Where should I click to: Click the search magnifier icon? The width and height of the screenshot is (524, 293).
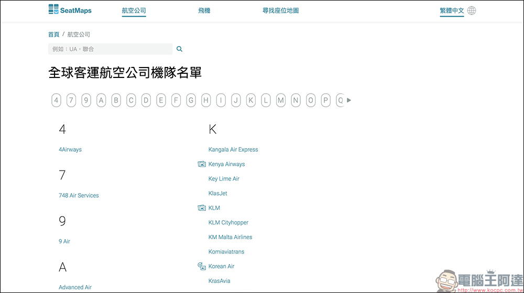(x=179, y=49)
